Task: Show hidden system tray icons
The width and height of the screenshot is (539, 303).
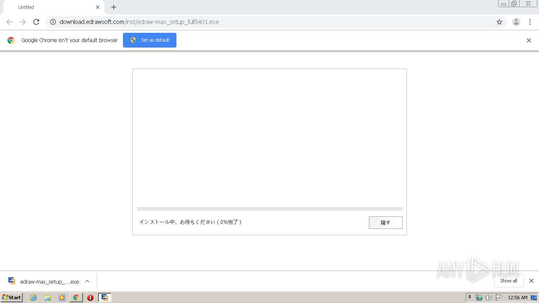Action: tap(470, 298)
